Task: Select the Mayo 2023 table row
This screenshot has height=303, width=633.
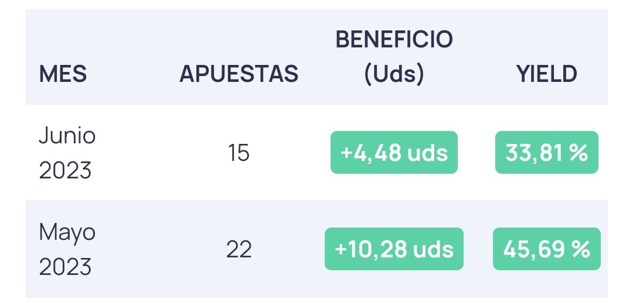Action: pyautogui.click(x=316, y=249)
